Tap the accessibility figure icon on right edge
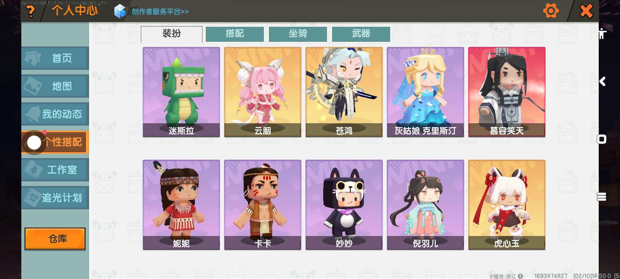The image size is (620, 279). coord(602,34)
